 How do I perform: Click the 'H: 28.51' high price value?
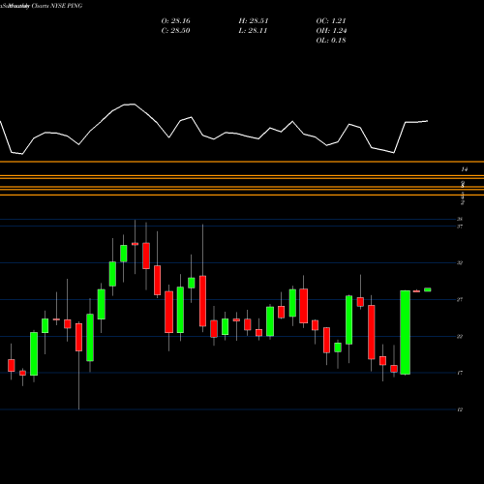pyautogui.click(x=254, y=21)
